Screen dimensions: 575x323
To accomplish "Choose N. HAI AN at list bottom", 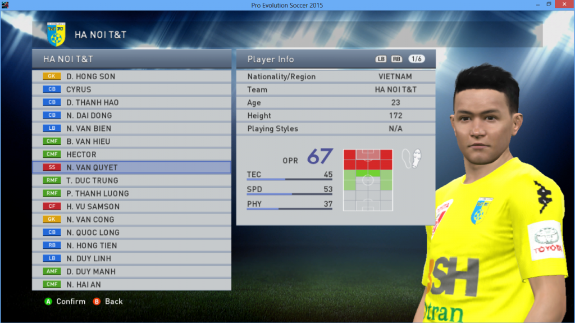I will (131, 284).
